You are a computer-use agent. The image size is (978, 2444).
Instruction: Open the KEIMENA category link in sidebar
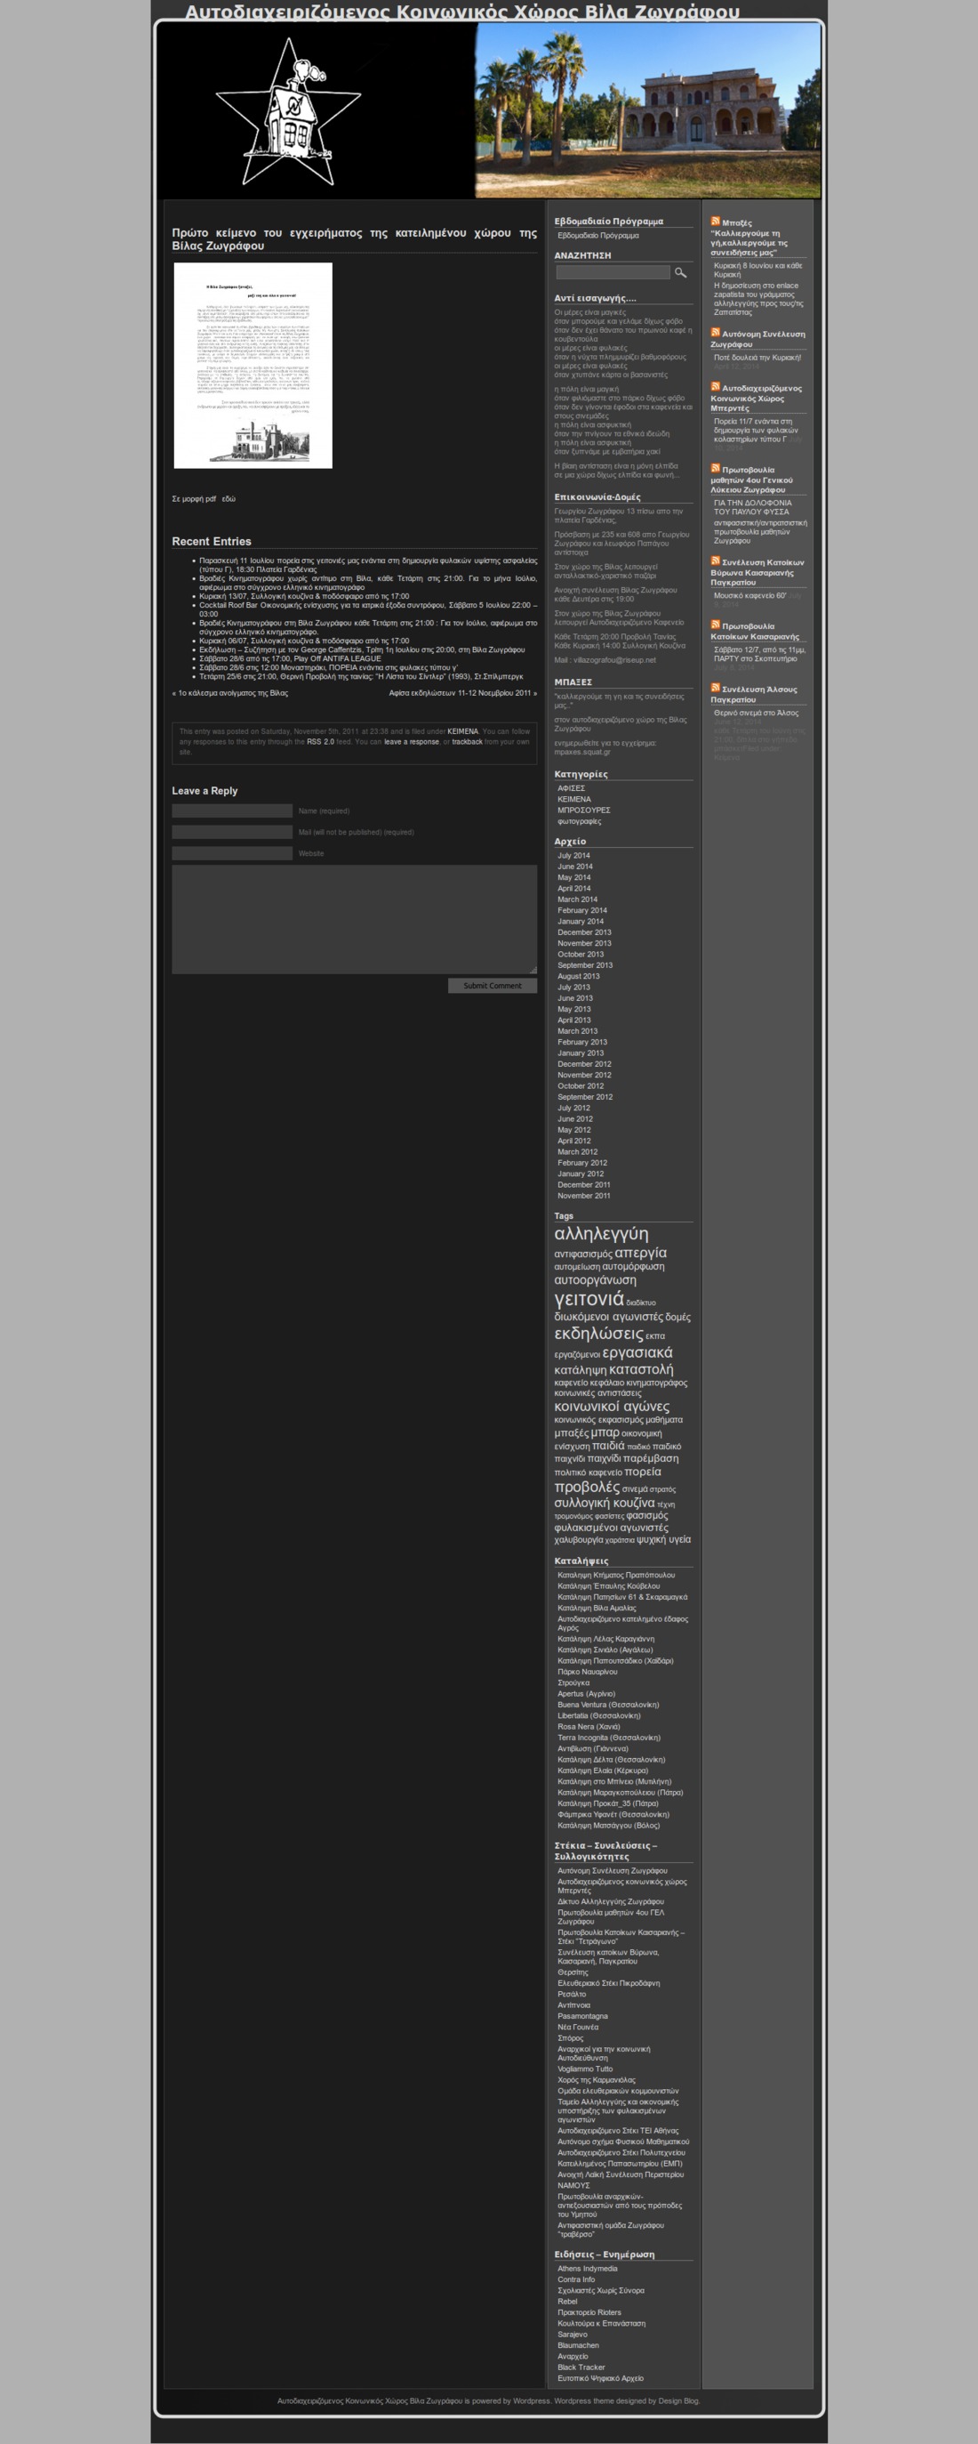[x=574, y=799]
